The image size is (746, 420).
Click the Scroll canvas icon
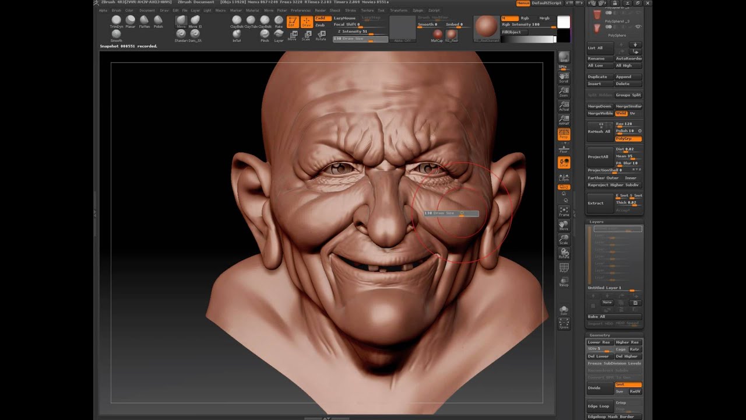click(x=564, y=78)
